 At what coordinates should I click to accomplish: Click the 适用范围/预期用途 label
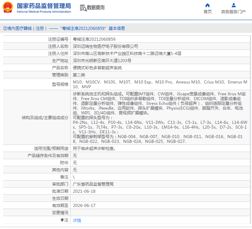pos(51,149)
